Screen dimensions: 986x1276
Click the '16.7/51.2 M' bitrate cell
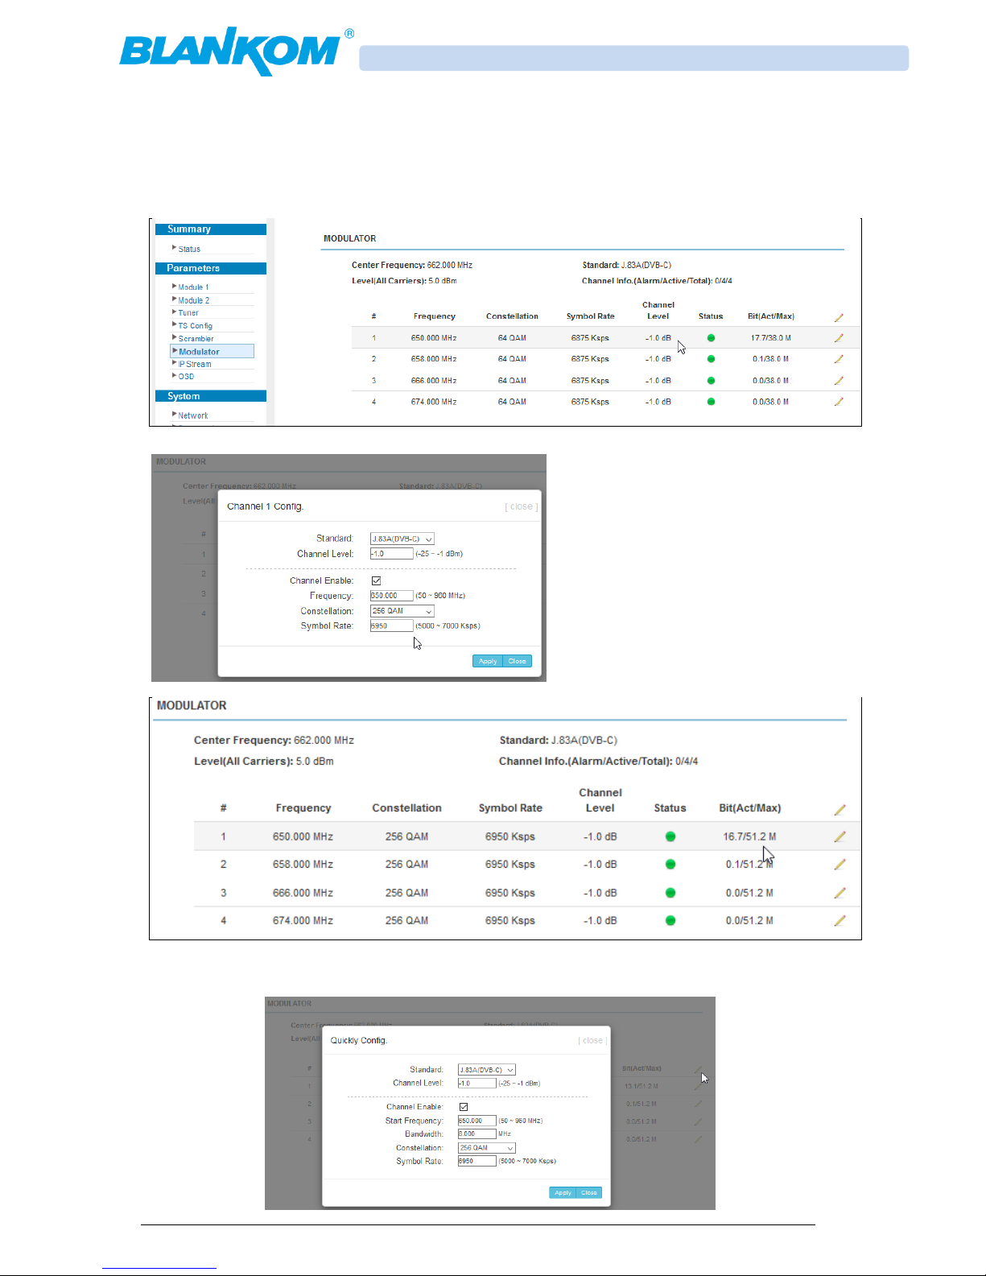point(749,837)
